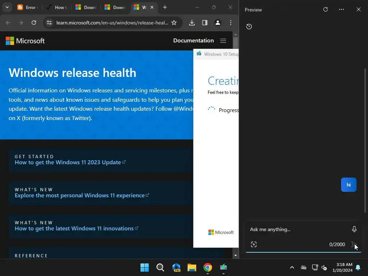Close the active Windows release health tab

pyautogui.click(x=152, y=7)
